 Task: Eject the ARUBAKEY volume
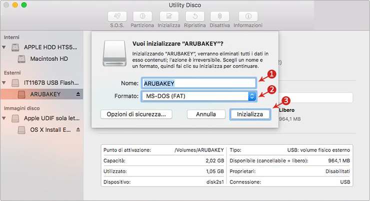coord(78,94)
